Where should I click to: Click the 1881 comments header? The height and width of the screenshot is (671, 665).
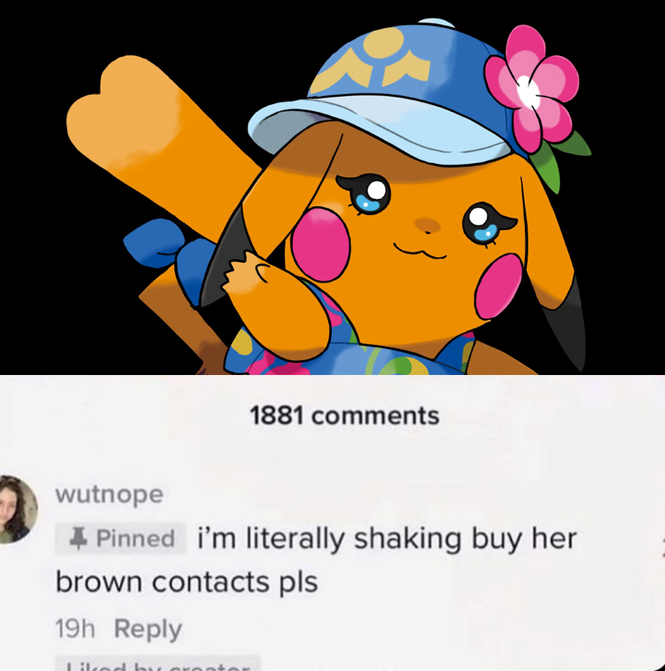(345, 415)
